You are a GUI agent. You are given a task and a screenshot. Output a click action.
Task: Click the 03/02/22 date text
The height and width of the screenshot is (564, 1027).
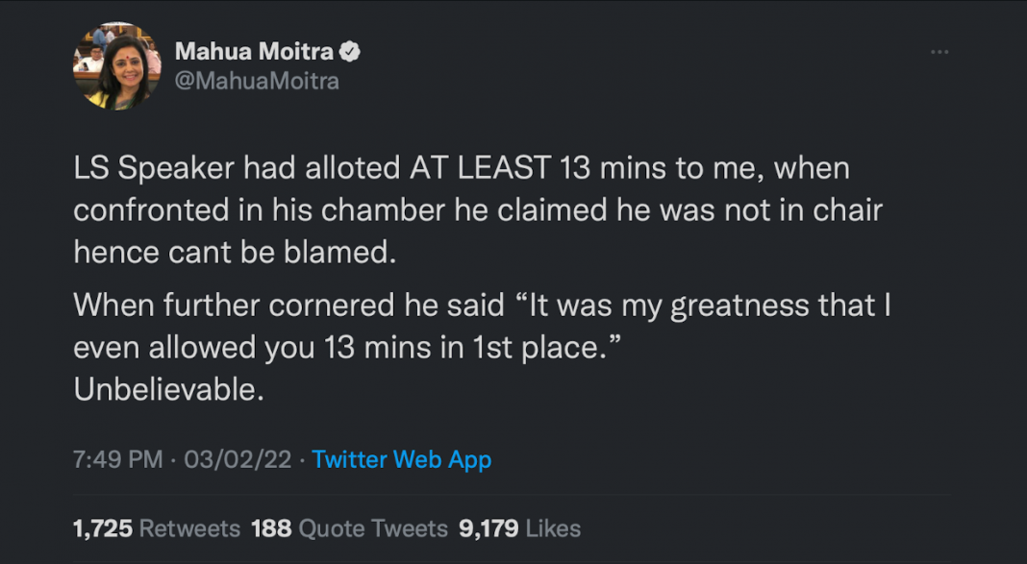(x=238, y=459)
